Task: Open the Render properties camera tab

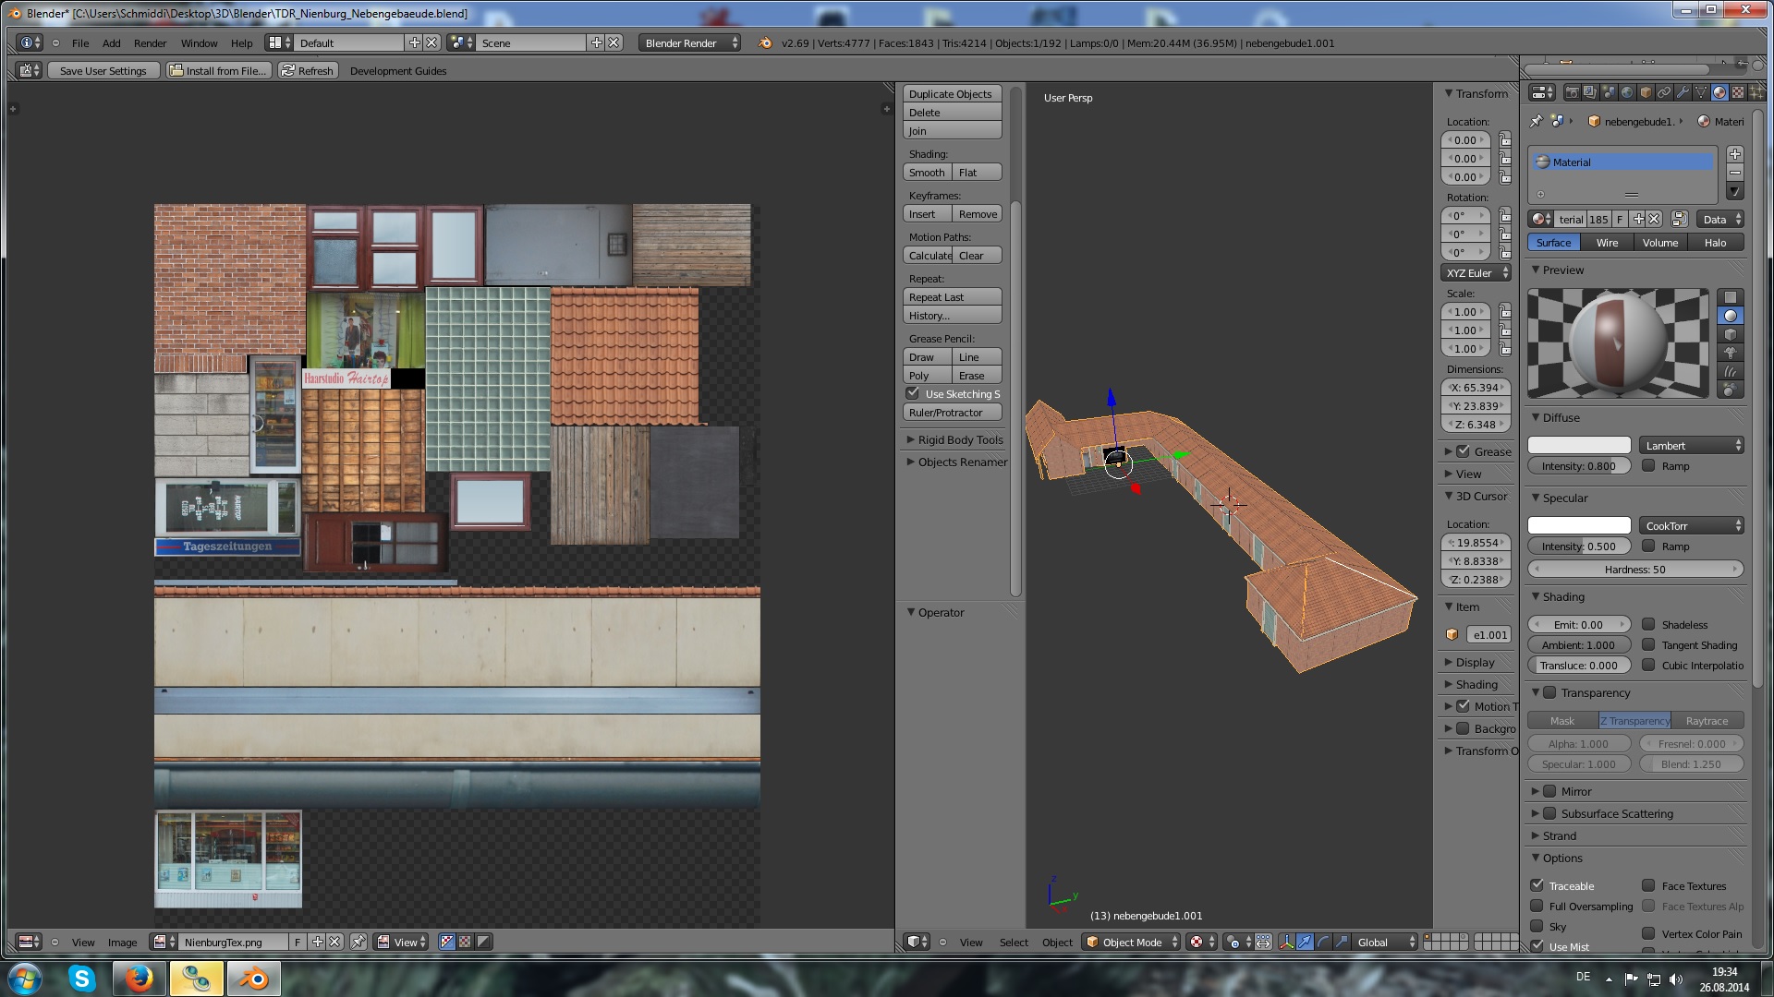Action: pyautogui.click(x=1572, y=92)
